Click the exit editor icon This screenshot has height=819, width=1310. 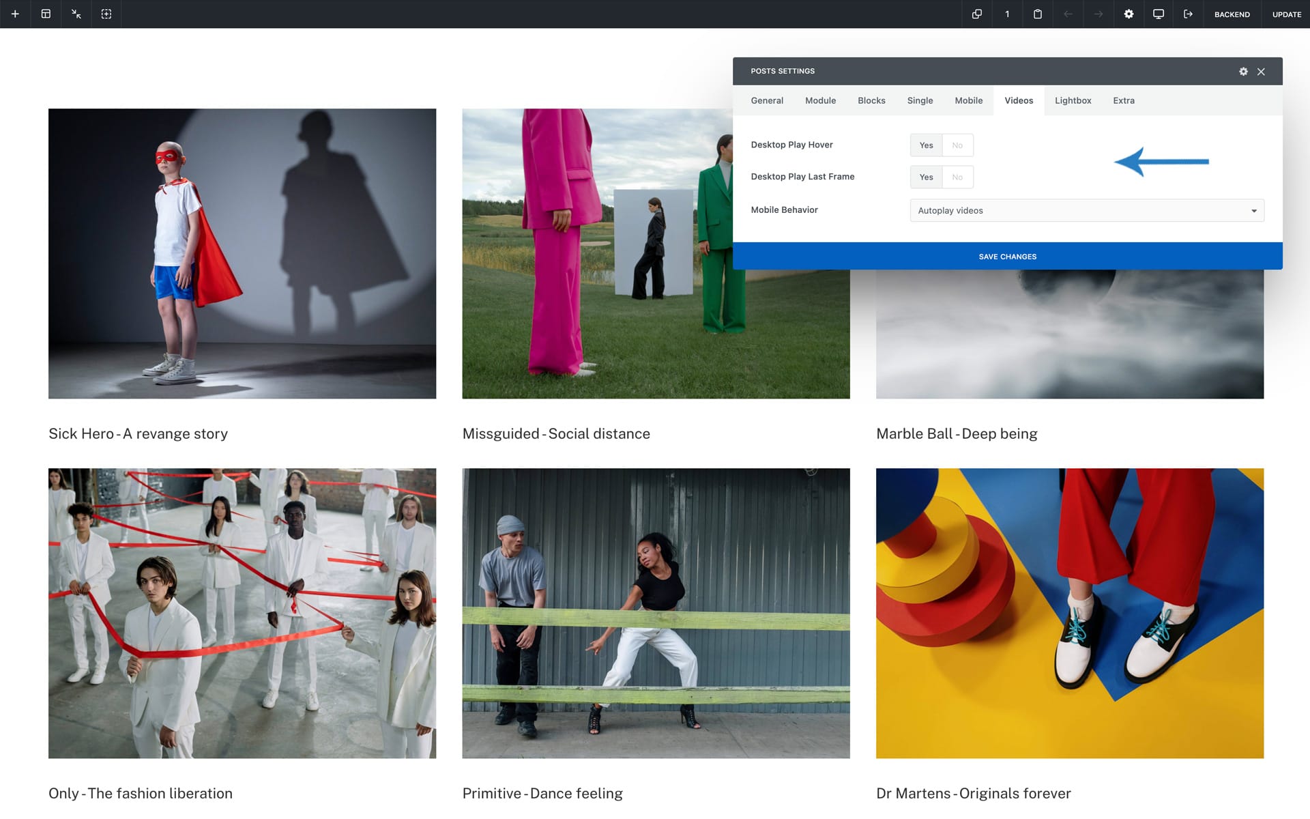point(1188,14)
